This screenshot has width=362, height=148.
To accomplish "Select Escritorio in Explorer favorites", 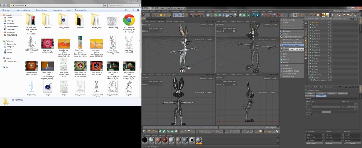I will click(x=10, y=23).
